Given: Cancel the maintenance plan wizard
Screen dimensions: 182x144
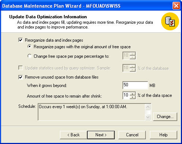Looking at the screenshot, I should click(x=132, y=135).
